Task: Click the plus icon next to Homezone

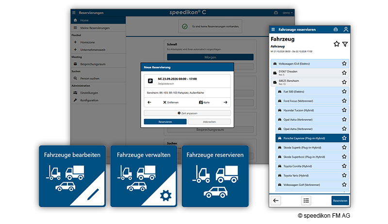Action: pos(75,42)
